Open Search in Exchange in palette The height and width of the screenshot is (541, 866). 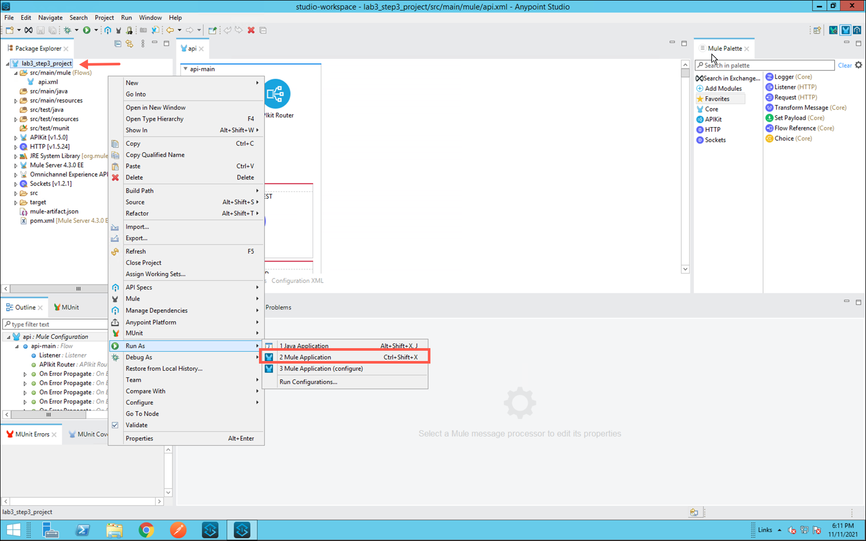coord(728,78)
